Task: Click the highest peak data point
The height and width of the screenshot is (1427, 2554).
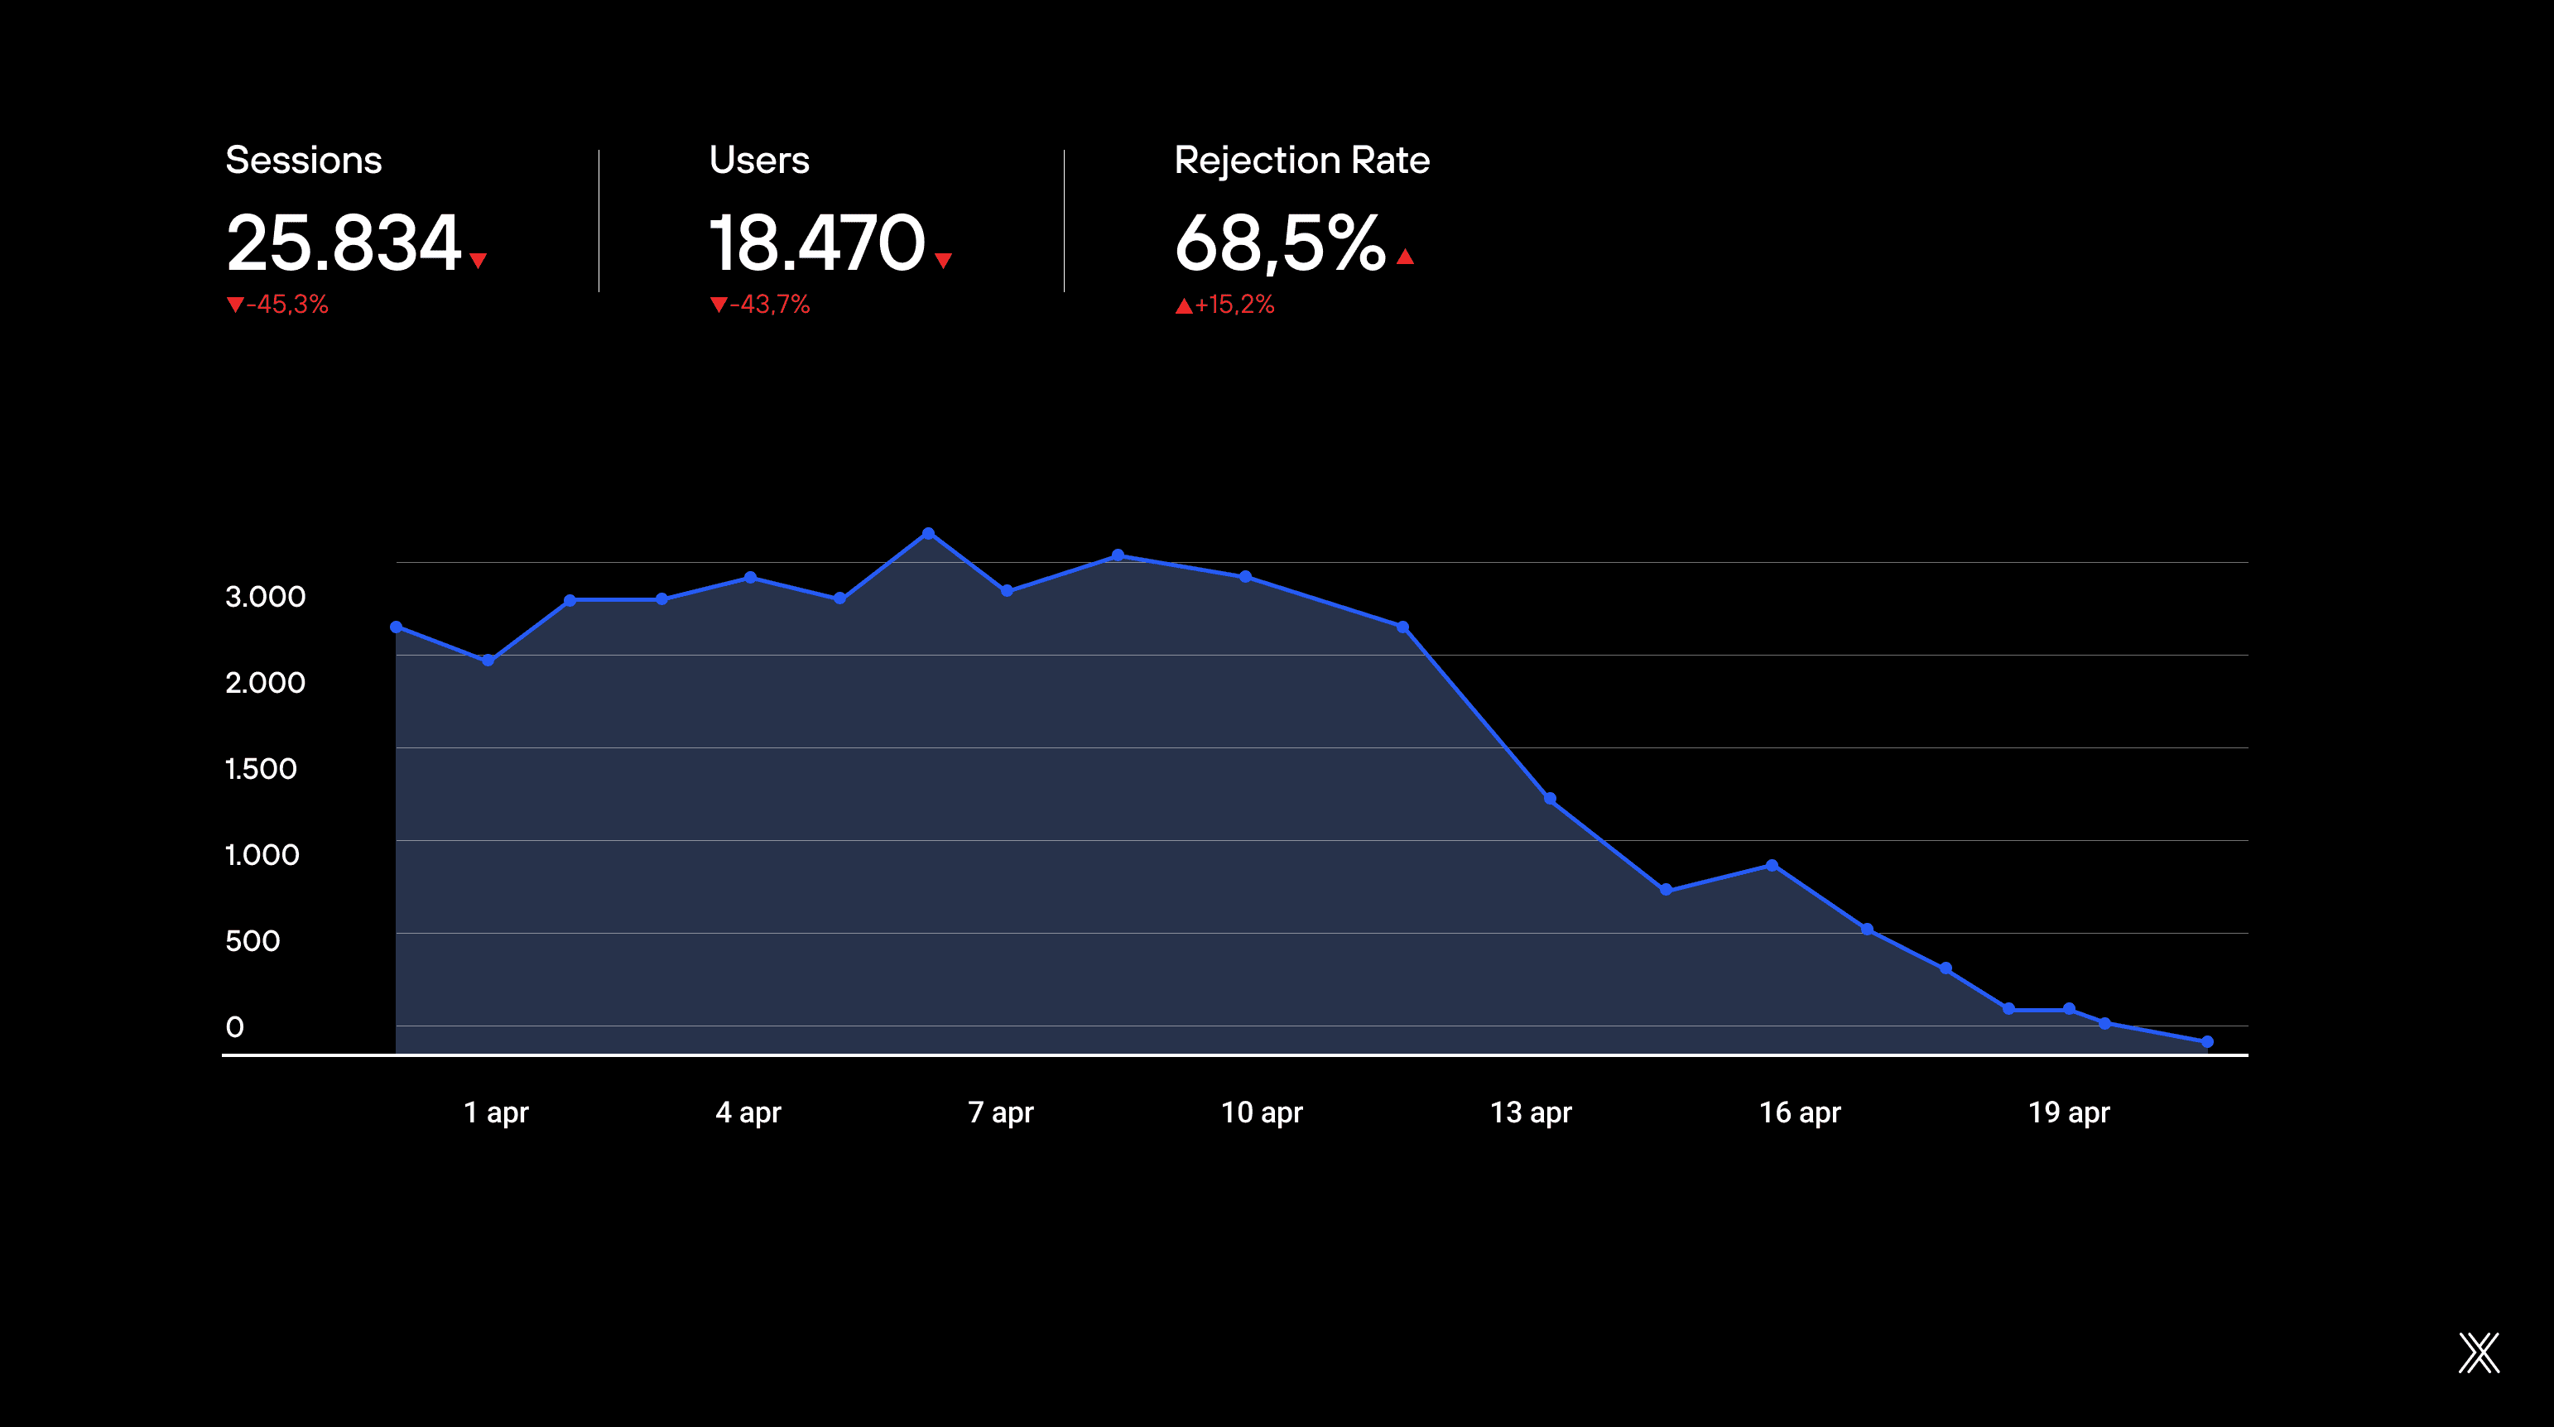Action: [x=928, y=533]
